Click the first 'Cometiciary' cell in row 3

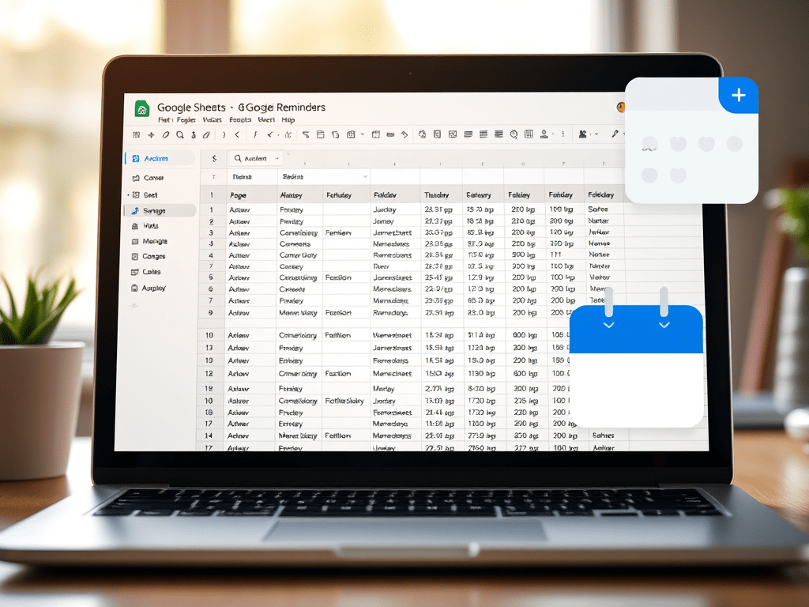point(299,233)
